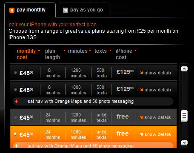Choose the 24 months 1200 minutes plan radio button

[15, 117]
